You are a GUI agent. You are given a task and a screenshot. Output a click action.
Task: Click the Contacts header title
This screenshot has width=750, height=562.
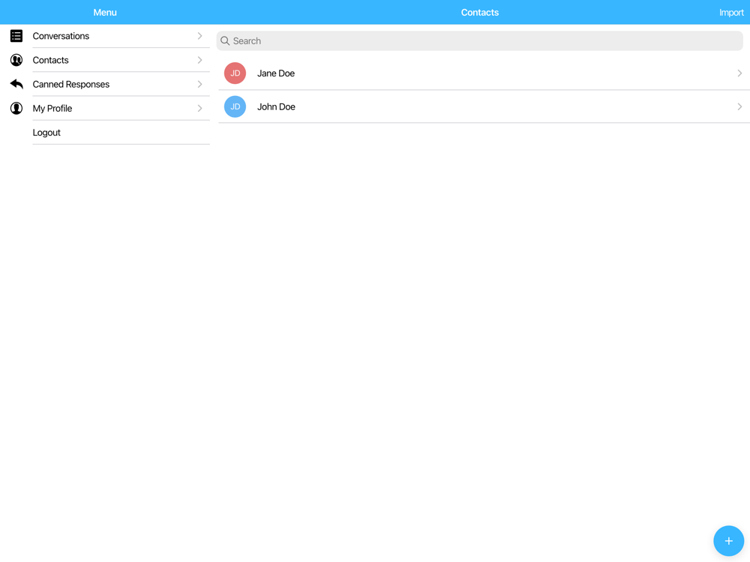tap(480, 13)
